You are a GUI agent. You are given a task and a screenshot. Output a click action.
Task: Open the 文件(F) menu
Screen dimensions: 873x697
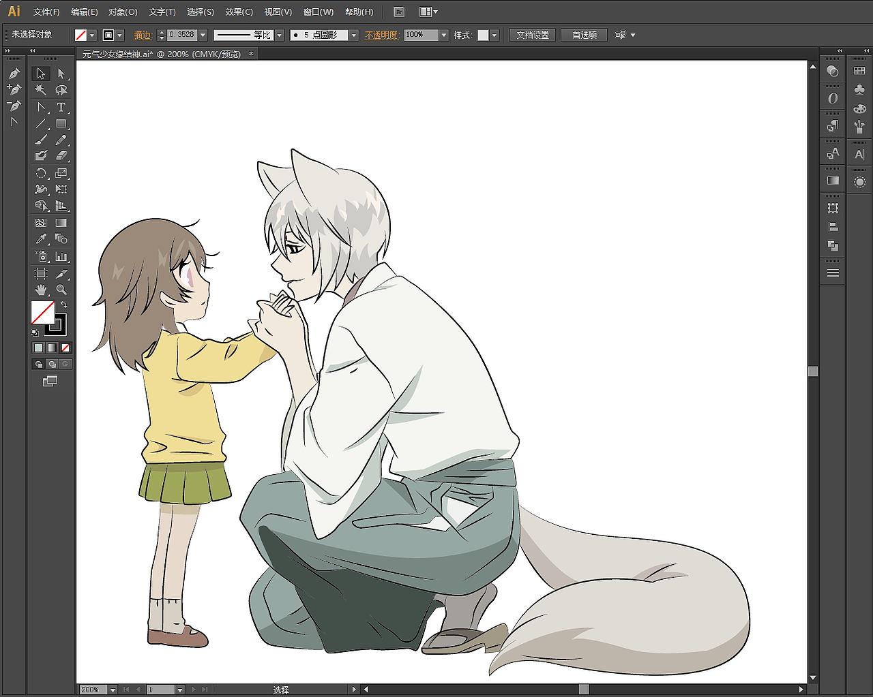click(x=46, y=12)
